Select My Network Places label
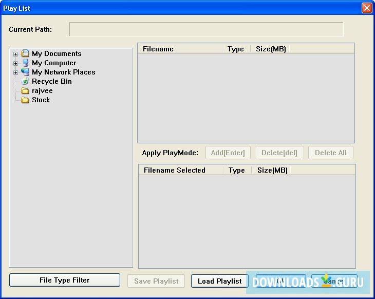Viewport: 375px width, 299px height. pyautogui.click(x=64, y=72)
